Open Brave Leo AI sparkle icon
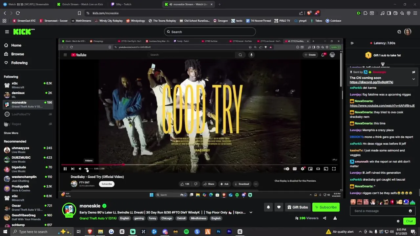The image size is (420, 236). coord(402,13)
